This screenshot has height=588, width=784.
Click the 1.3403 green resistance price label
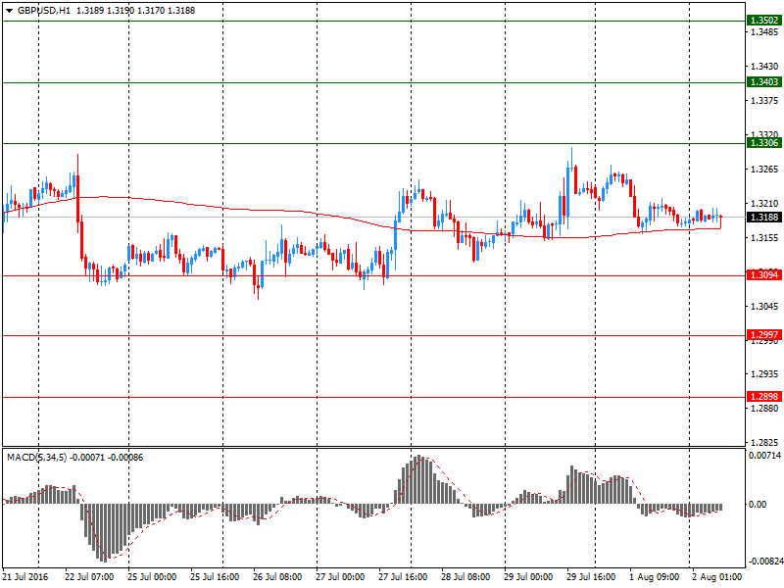pos(764,82)
